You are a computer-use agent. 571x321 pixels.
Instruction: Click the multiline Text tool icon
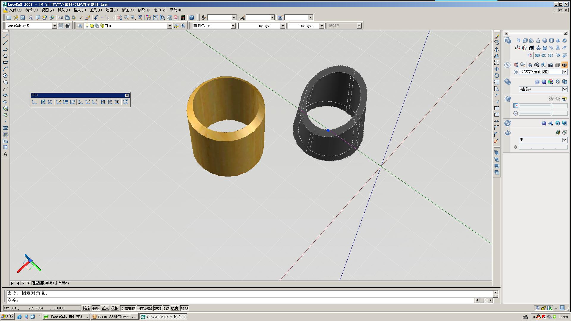pyautogui.click(x=5, y=154)
